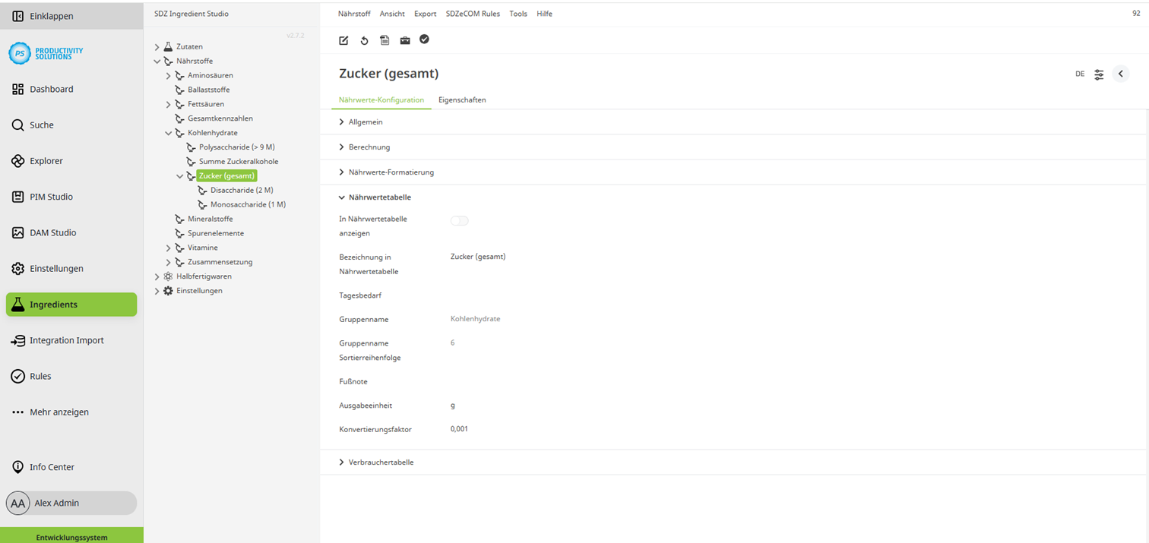The height and width of the screenshot is (543, 1149).
Task: Collapse the Kohlenhydrate tree node
Action: coord(168,132)
